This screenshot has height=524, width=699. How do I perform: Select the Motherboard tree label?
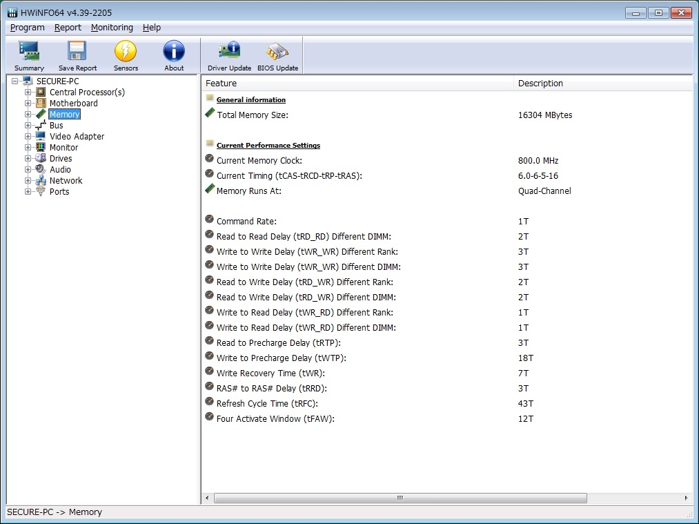(x=74, y=104)
